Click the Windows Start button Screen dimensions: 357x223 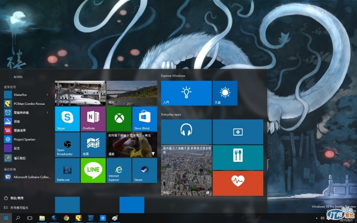pyautogui.click(x=6, y=218)
